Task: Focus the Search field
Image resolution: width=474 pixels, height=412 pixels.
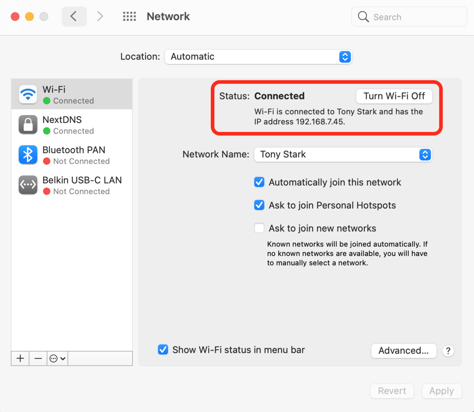Action: coord(409,17)
